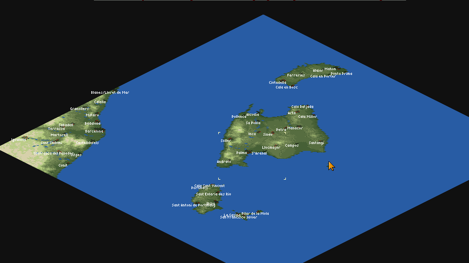Select the Blanes/Lloret de Mar label
Image resolution: width=469 pixels, height=263 pixels.
(x=110, y=93)
